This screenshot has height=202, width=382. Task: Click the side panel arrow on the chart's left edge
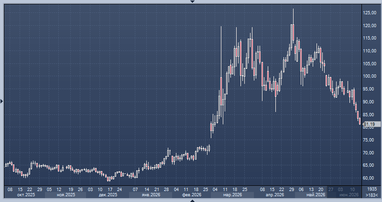(x=1, y=101)
